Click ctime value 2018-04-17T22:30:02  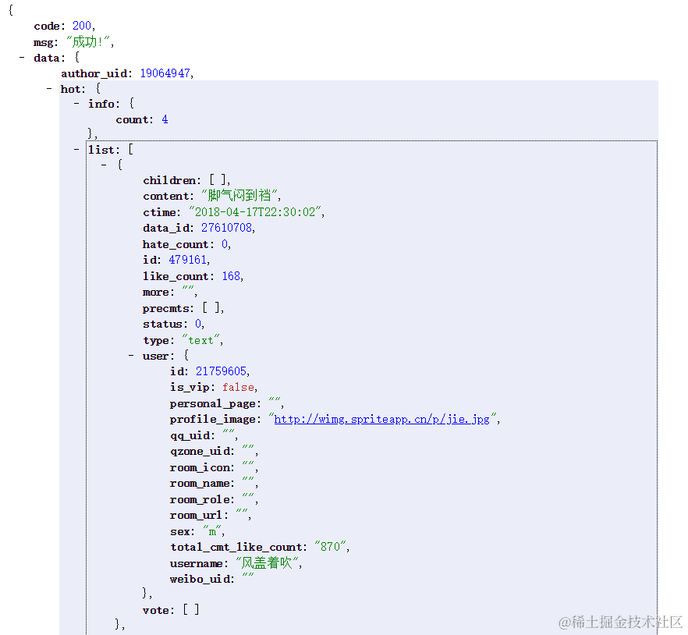click(255, 212)
